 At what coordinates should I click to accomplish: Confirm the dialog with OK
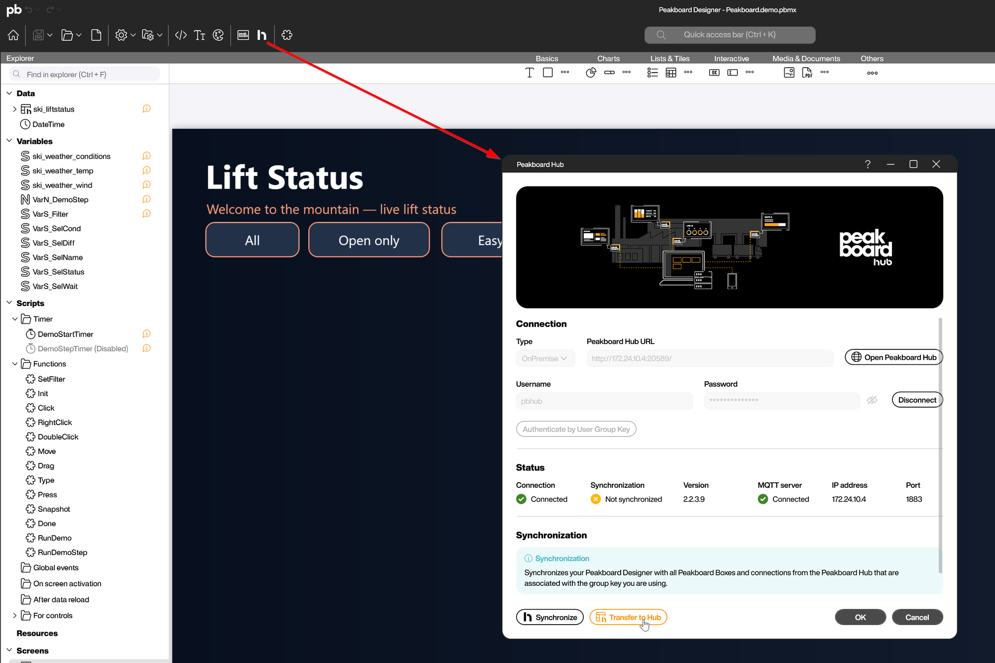pyautogui.click(x=860, y=617)
